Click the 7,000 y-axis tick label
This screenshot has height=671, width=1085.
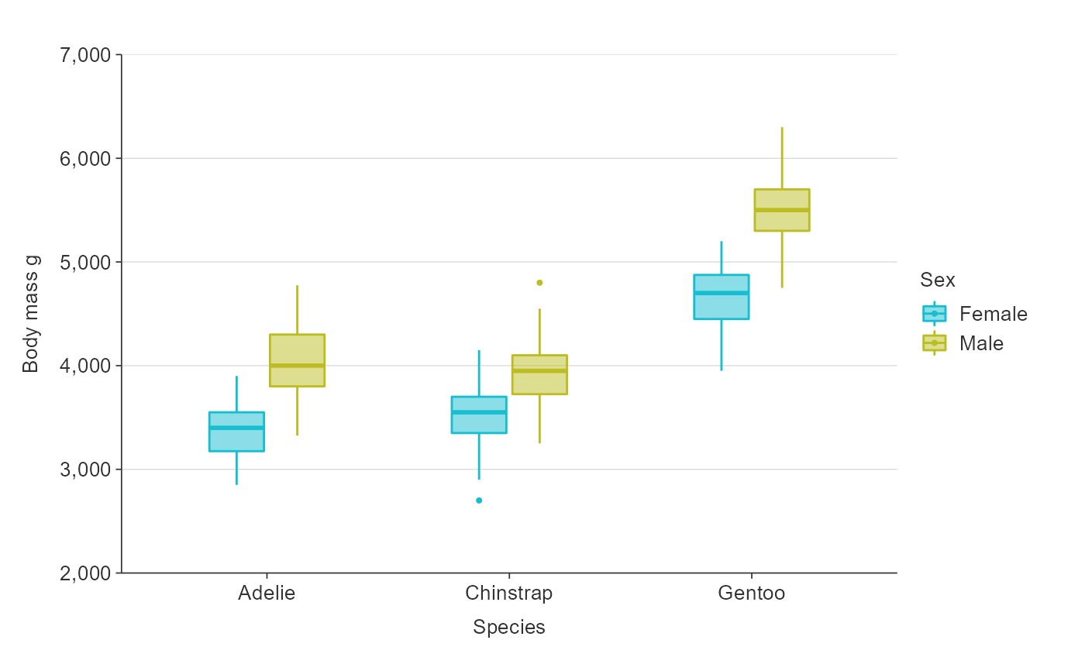[85, 55]
